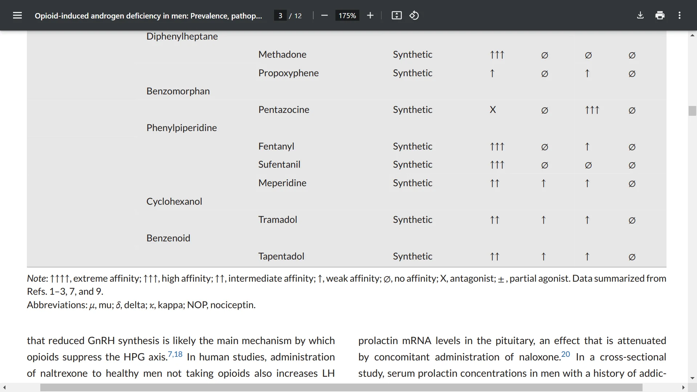Image resolution: width=697 pixels, height=392 pixels.
Task: Open the sidebar hamburger menu
Action: click(x=17, y=15)
